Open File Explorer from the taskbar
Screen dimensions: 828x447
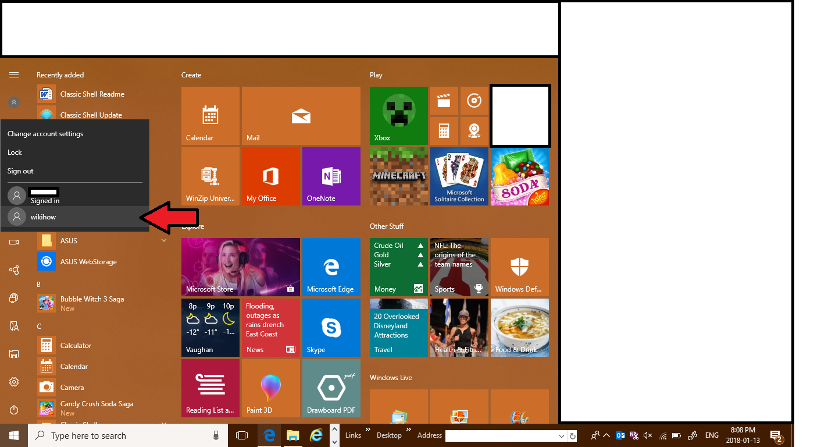coord(292,435)
